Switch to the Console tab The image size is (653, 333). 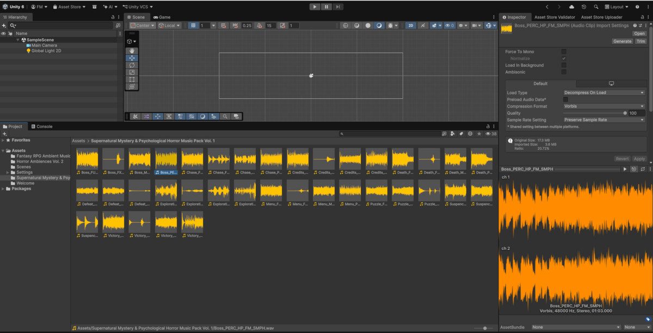tap(41, 127)
